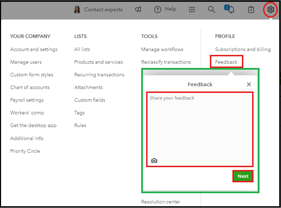Viewport: 281px width, 208px height.
Task: Close the Feedback dialog with X
Action: click(249, 84)
